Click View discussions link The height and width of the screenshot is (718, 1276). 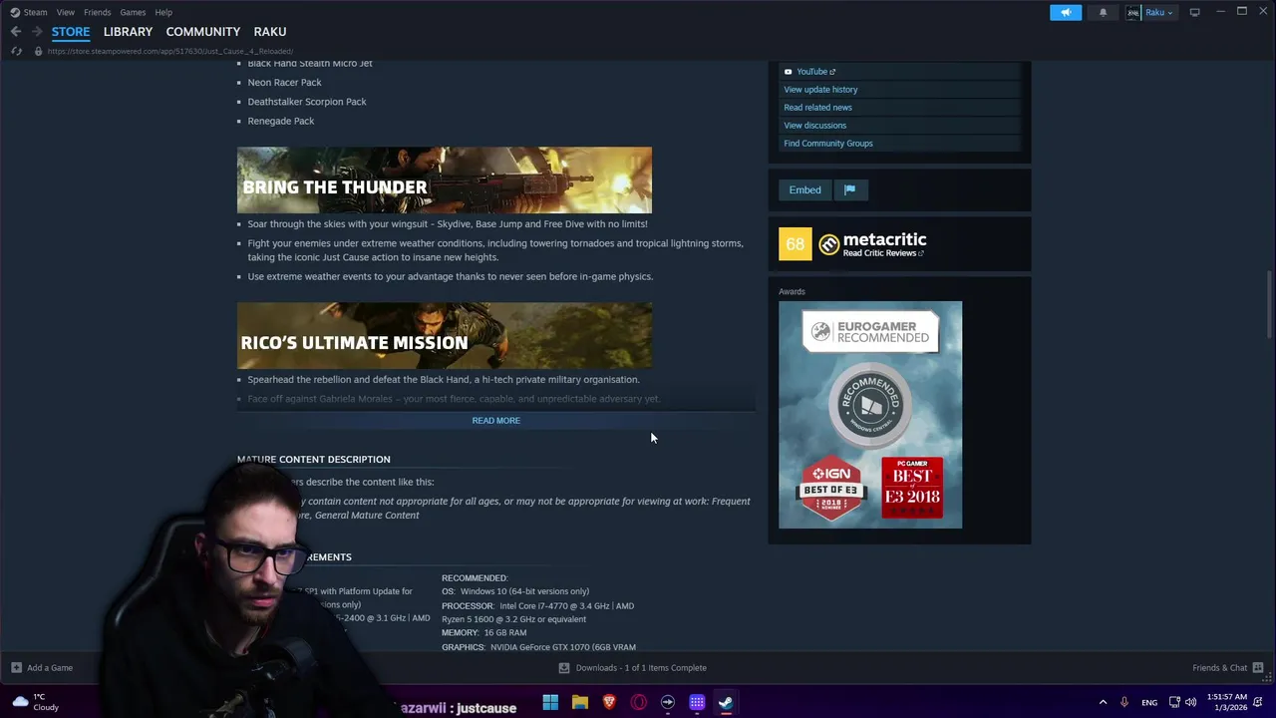click(814, 126)
